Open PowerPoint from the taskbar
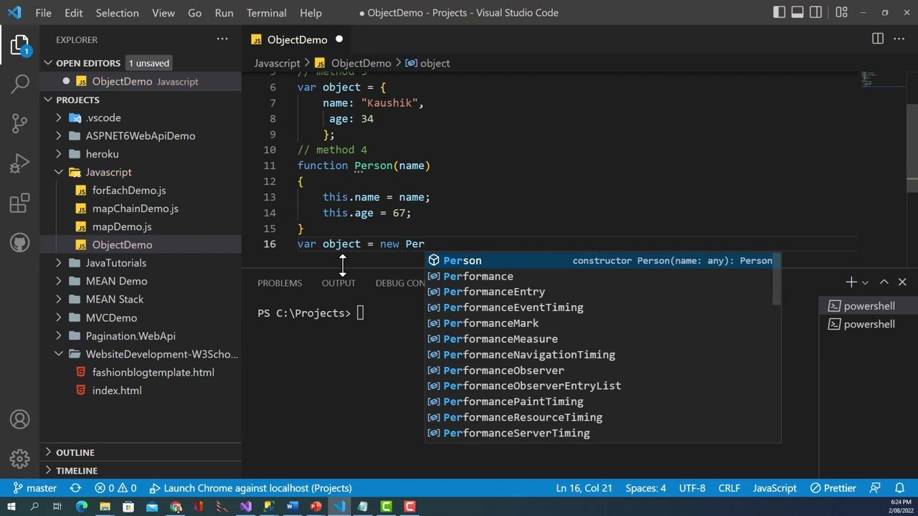 point(316,507)
